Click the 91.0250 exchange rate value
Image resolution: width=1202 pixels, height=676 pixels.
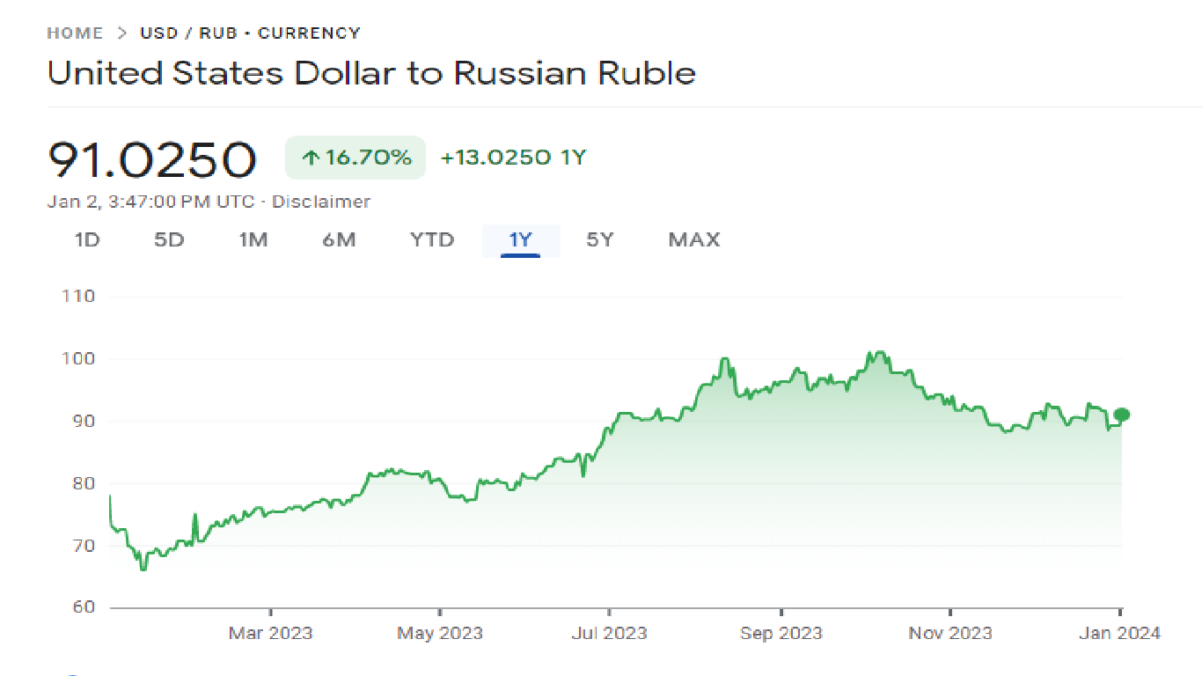tap(151, 159)
